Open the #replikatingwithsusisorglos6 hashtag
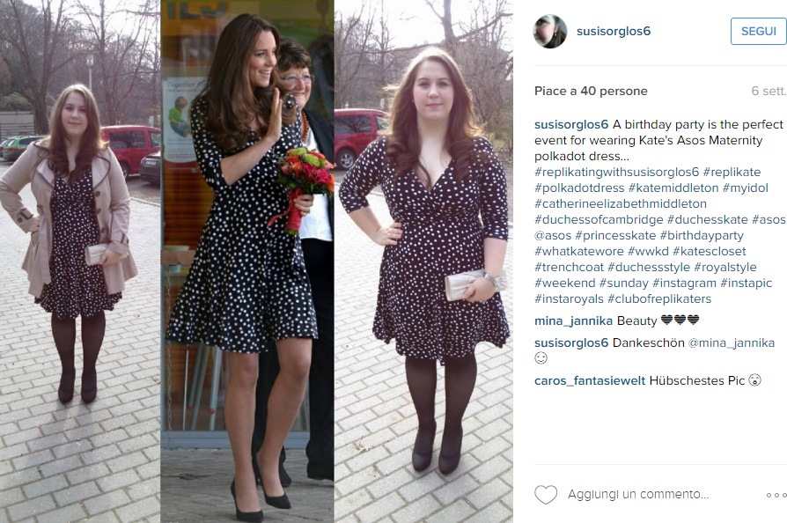This screenshot has height=523, width=787. click(616, 173)
